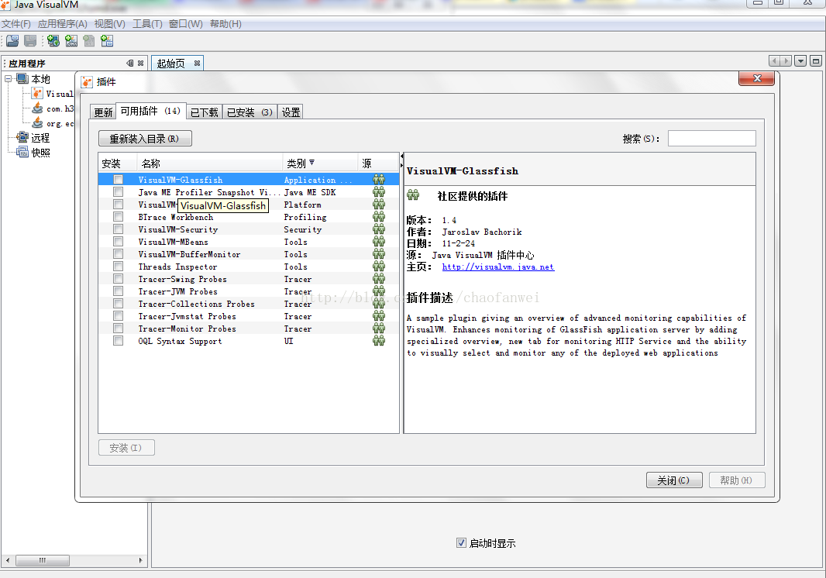Sort by 名称 name column header
This screenshot has width=826, height=578.
(x=210, y=163)
